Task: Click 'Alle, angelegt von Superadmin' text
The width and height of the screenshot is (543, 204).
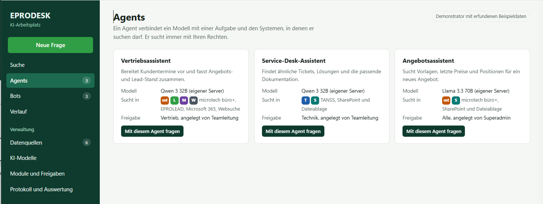Action: [476, 118]
